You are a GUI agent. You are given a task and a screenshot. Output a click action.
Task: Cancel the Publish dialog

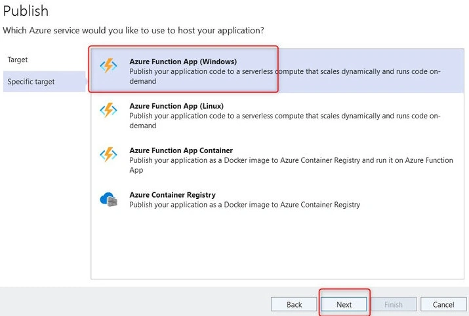click(x=443, y=304)
